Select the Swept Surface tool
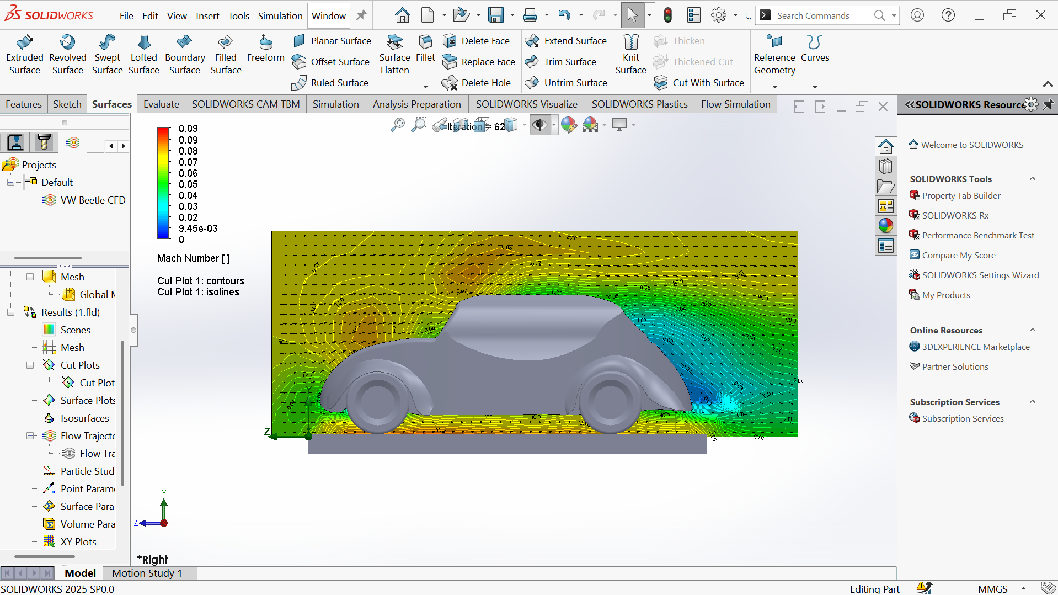Image resolution: width=1058 pixels, height=595 pixels. (108, 55)
